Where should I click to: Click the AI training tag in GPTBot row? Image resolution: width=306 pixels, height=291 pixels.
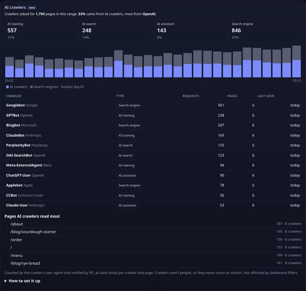coord(126,115)
